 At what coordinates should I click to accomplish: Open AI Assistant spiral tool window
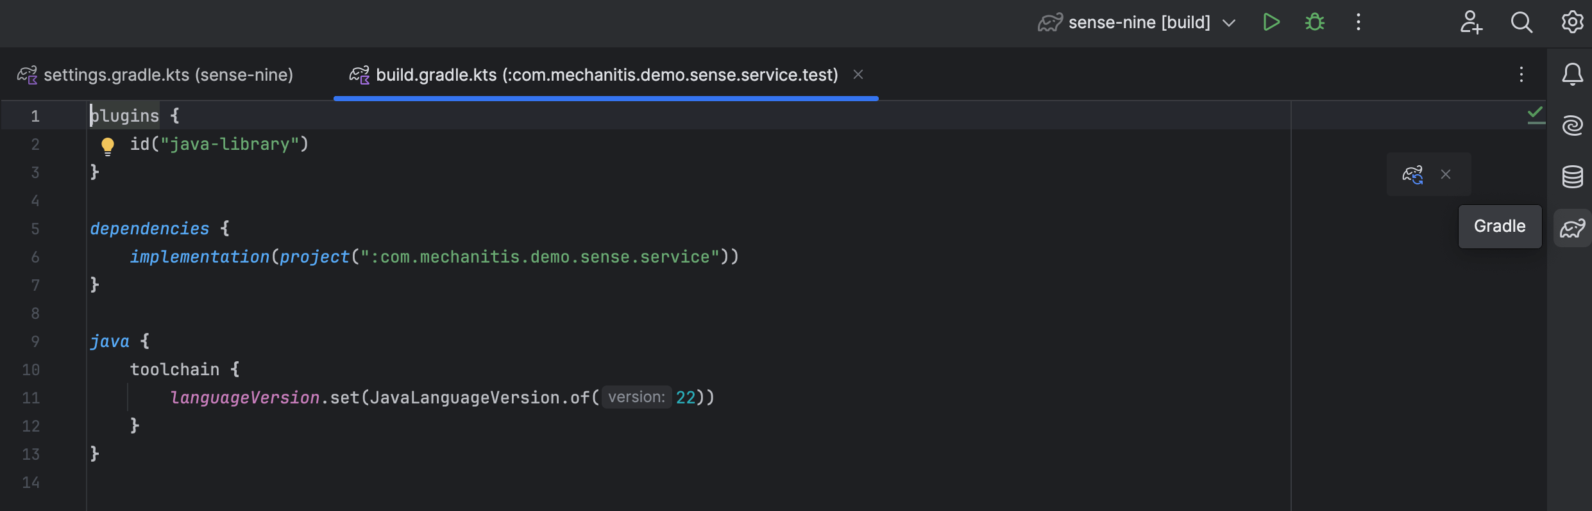tap(1572, 126)
